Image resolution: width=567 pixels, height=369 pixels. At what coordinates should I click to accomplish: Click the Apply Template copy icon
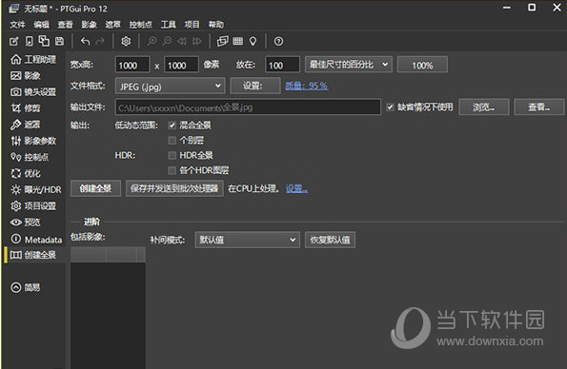coord(44,41)
